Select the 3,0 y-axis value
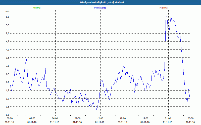Screen dimensions: 201x125 (x=8, y=66)
